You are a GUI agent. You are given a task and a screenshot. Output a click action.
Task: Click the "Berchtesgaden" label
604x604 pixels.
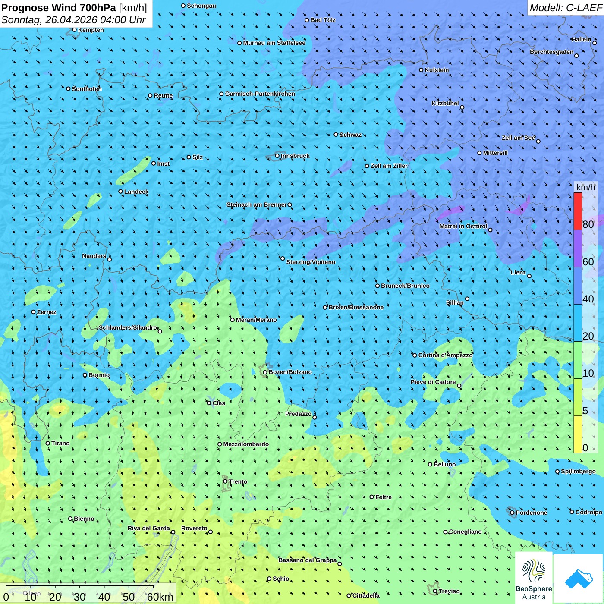552,52
